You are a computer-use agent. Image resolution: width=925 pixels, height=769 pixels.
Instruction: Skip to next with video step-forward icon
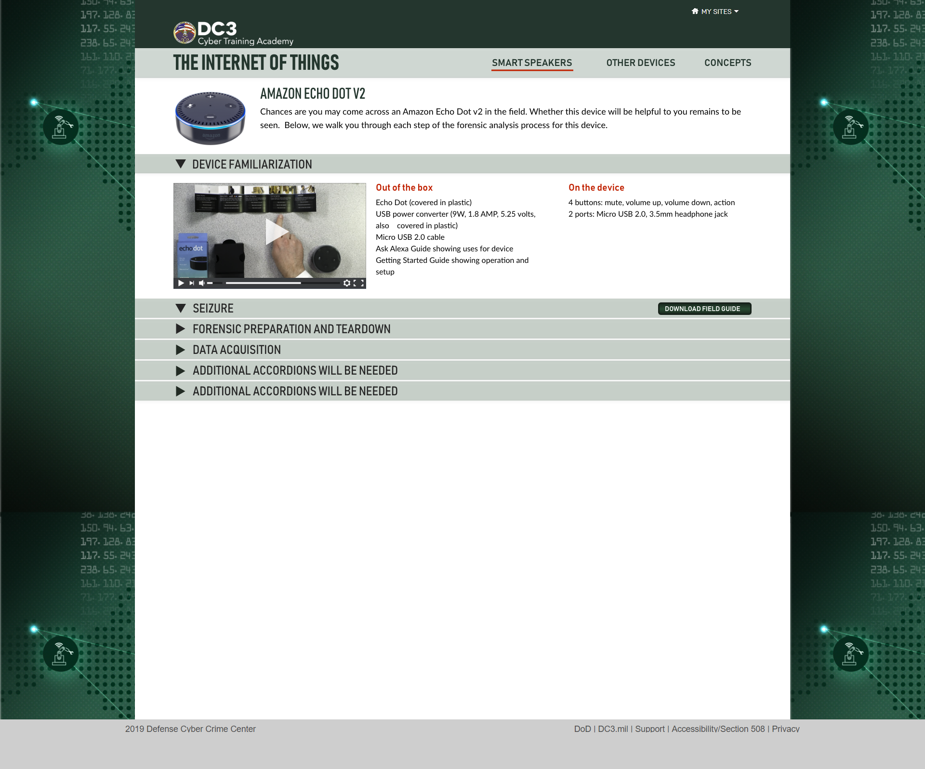click(x=192, y=283)
